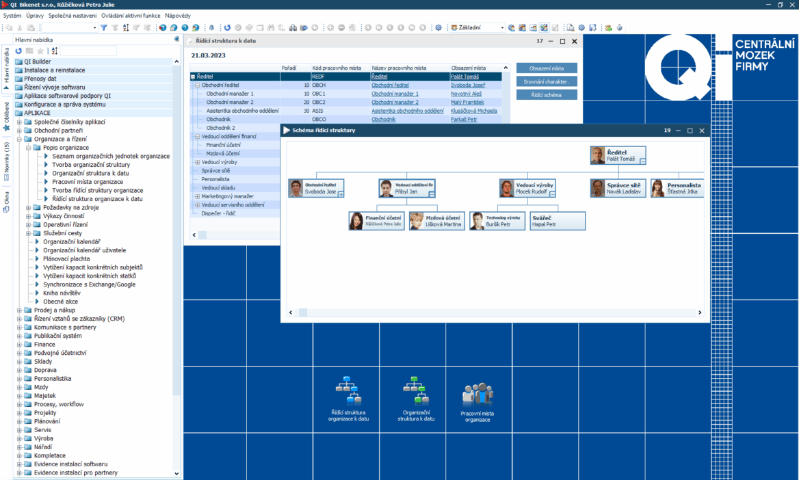The width and height of the screenshot is (799, 480).
Task: Click the sort A-Z icon in main toolbar
Action: (x=126, y=28)
